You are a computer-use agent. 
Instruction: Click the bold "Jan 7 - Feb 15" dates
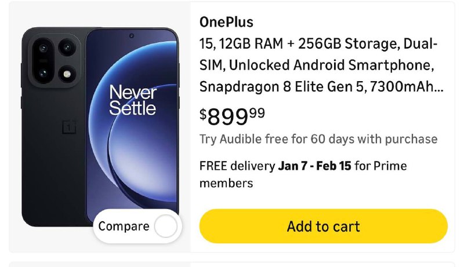tap(314, 166)
